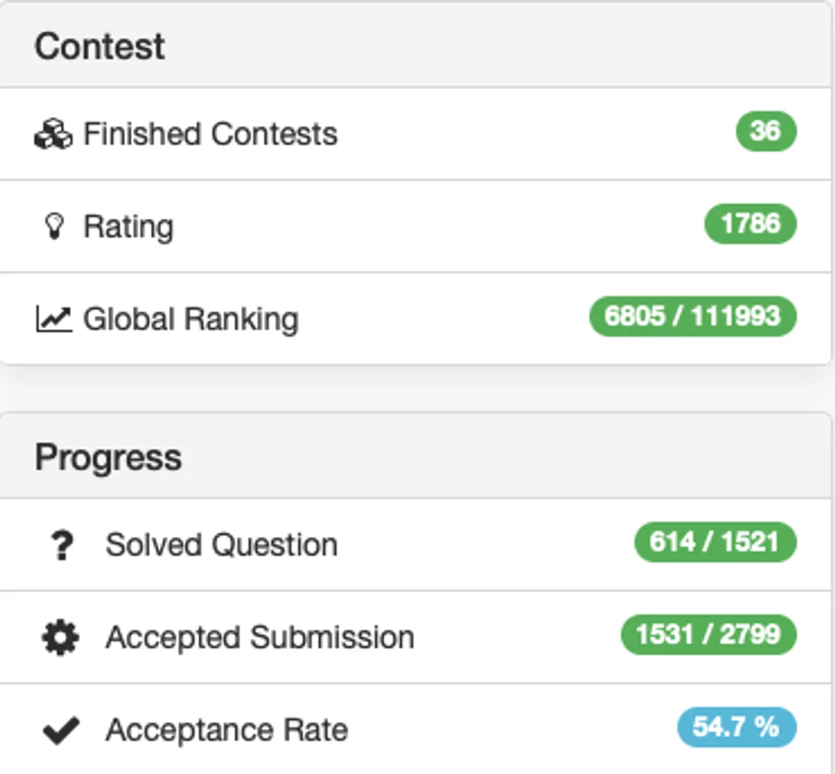
Task: Click the Solved Question question-mark icon
Action: [x=63, y=544]
